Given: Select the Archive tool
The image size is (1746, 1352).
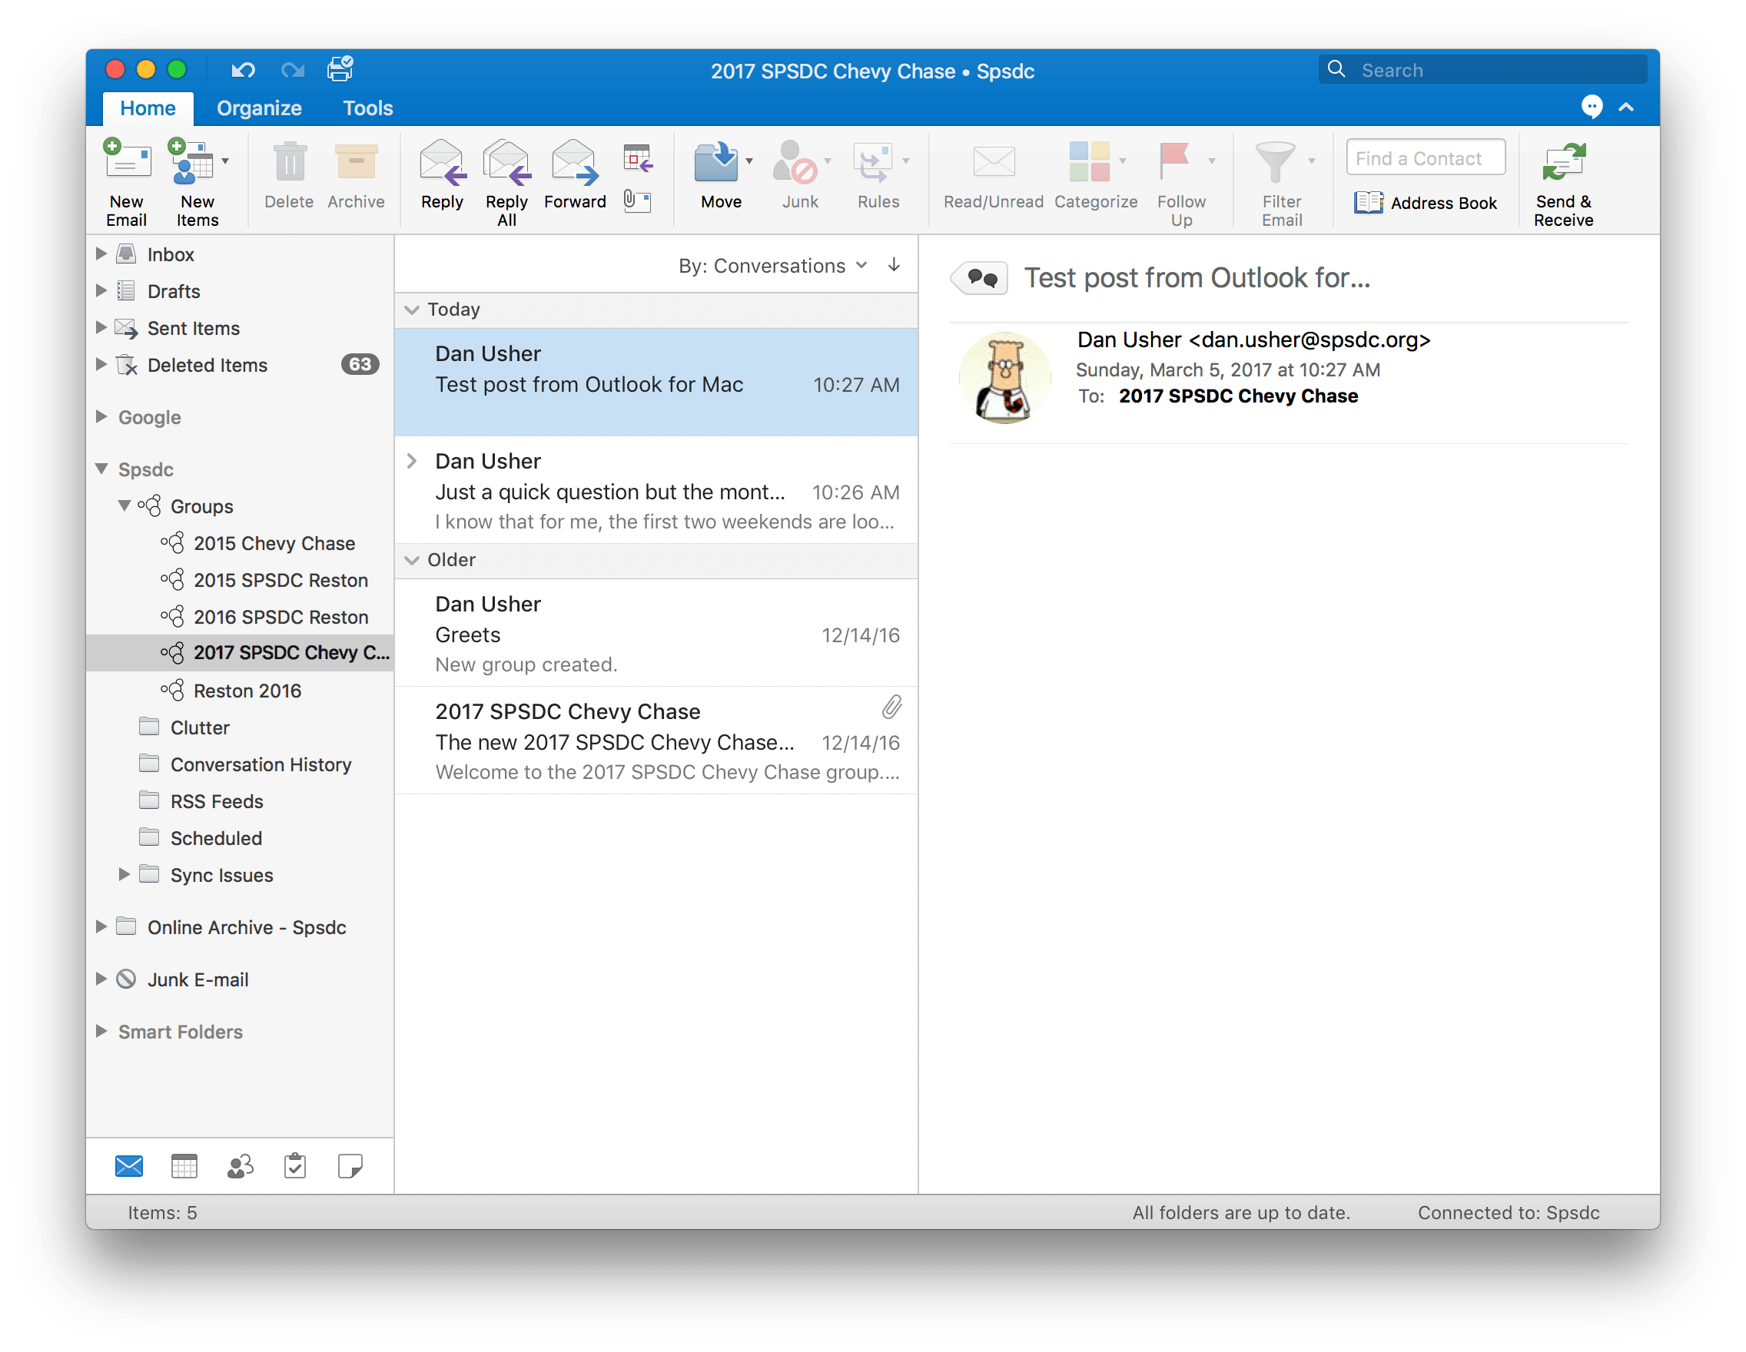Looking at the screenshot, I should pyautogui.click(x=355, y=172).
